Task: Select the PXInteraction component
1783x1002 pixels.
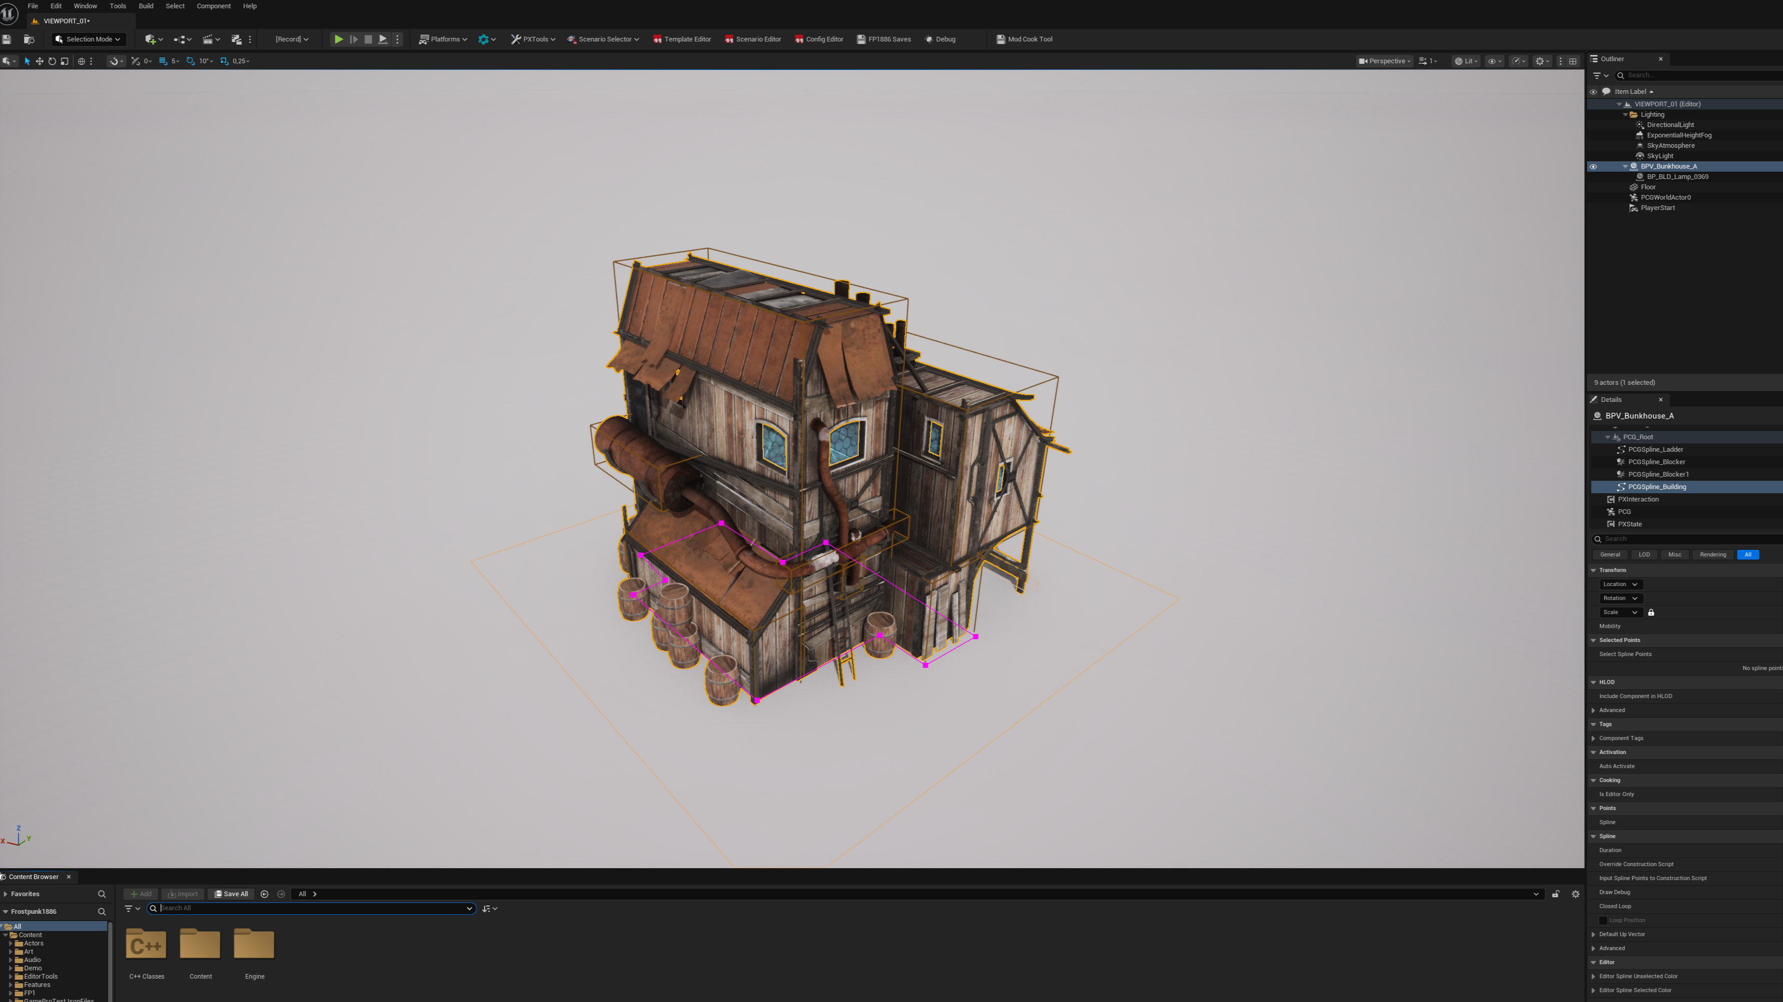Action: pos(1638,499)
